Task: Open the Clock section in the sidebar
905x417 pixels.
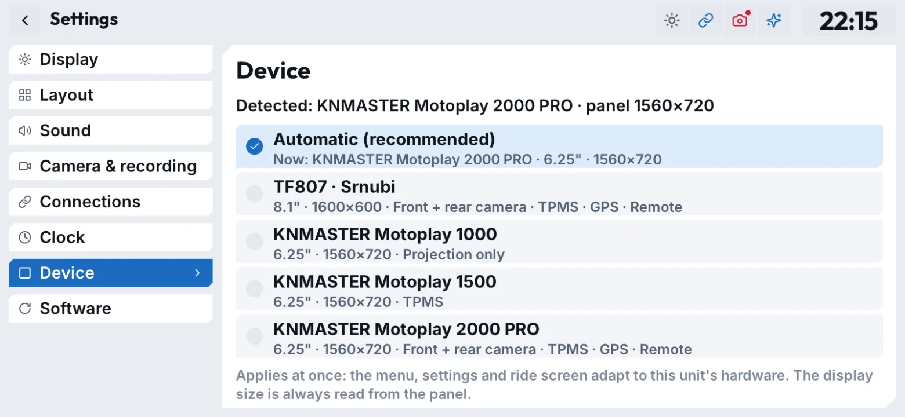Action: tap(111, 237)
